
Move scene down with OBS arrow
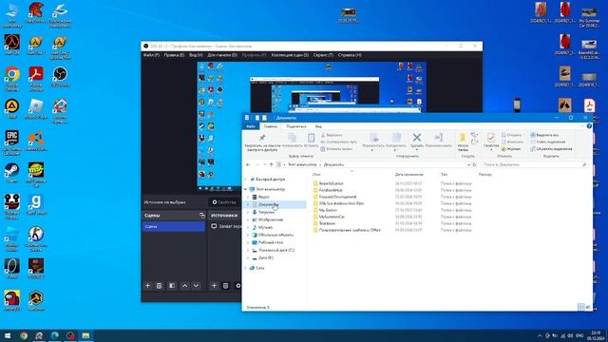pos(197,286)
